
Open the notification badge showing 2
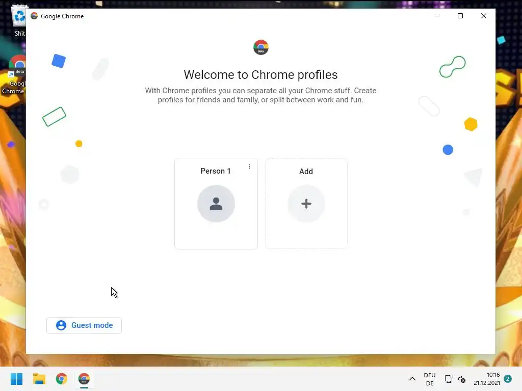(x=508, y=379)
